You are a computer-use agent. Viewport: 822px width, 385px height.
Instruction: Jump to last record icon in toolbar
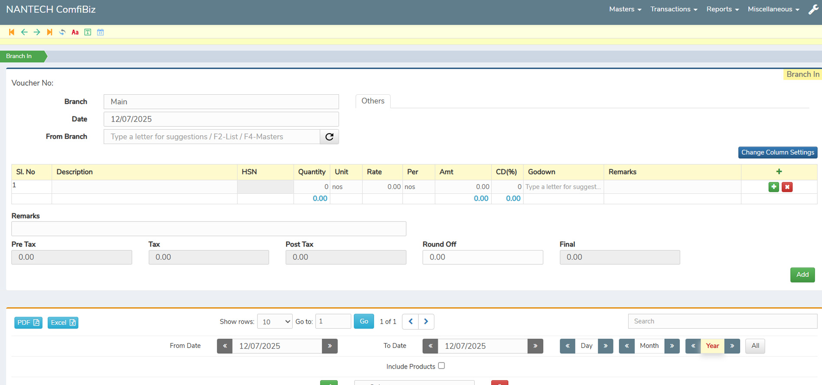pyautogui.click(x=49, y=32)
